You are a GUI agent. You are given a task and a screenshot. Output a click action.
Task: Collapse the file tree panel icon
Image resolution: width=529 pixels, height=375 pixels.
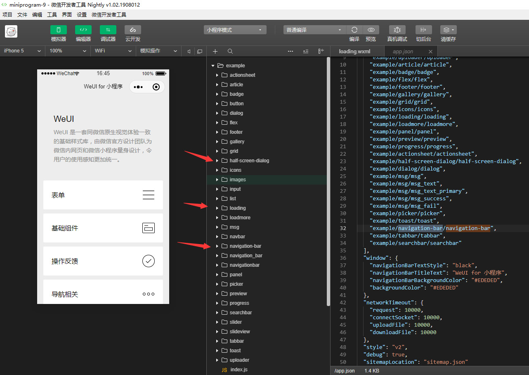coord(321,51)
